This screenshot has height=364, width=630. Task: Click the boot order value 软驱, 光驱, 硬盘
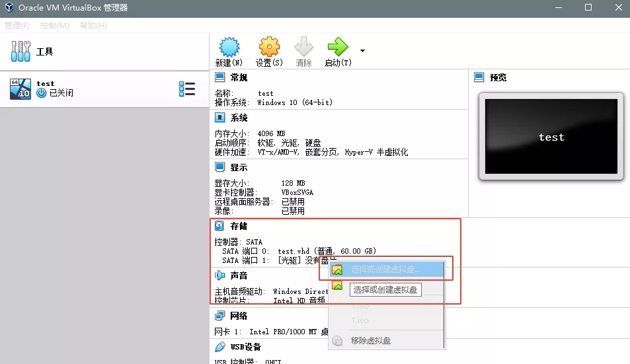pyautogui.click(x=289, y=143)
